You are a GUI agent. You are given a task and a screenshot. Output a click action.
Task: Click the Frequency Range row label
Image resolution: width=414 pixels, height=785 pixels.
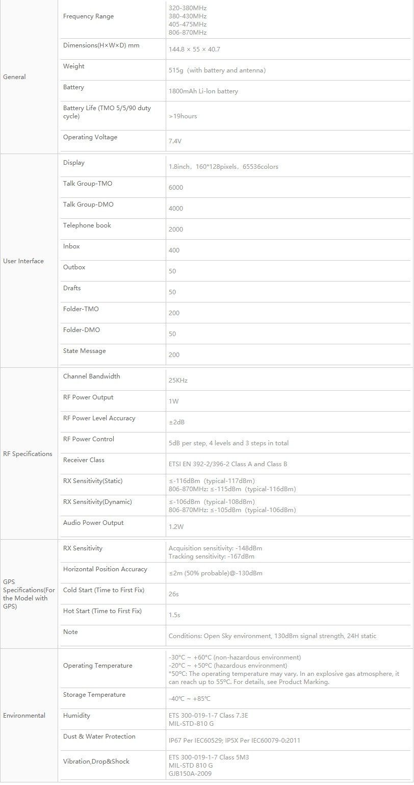pos(88,16)
